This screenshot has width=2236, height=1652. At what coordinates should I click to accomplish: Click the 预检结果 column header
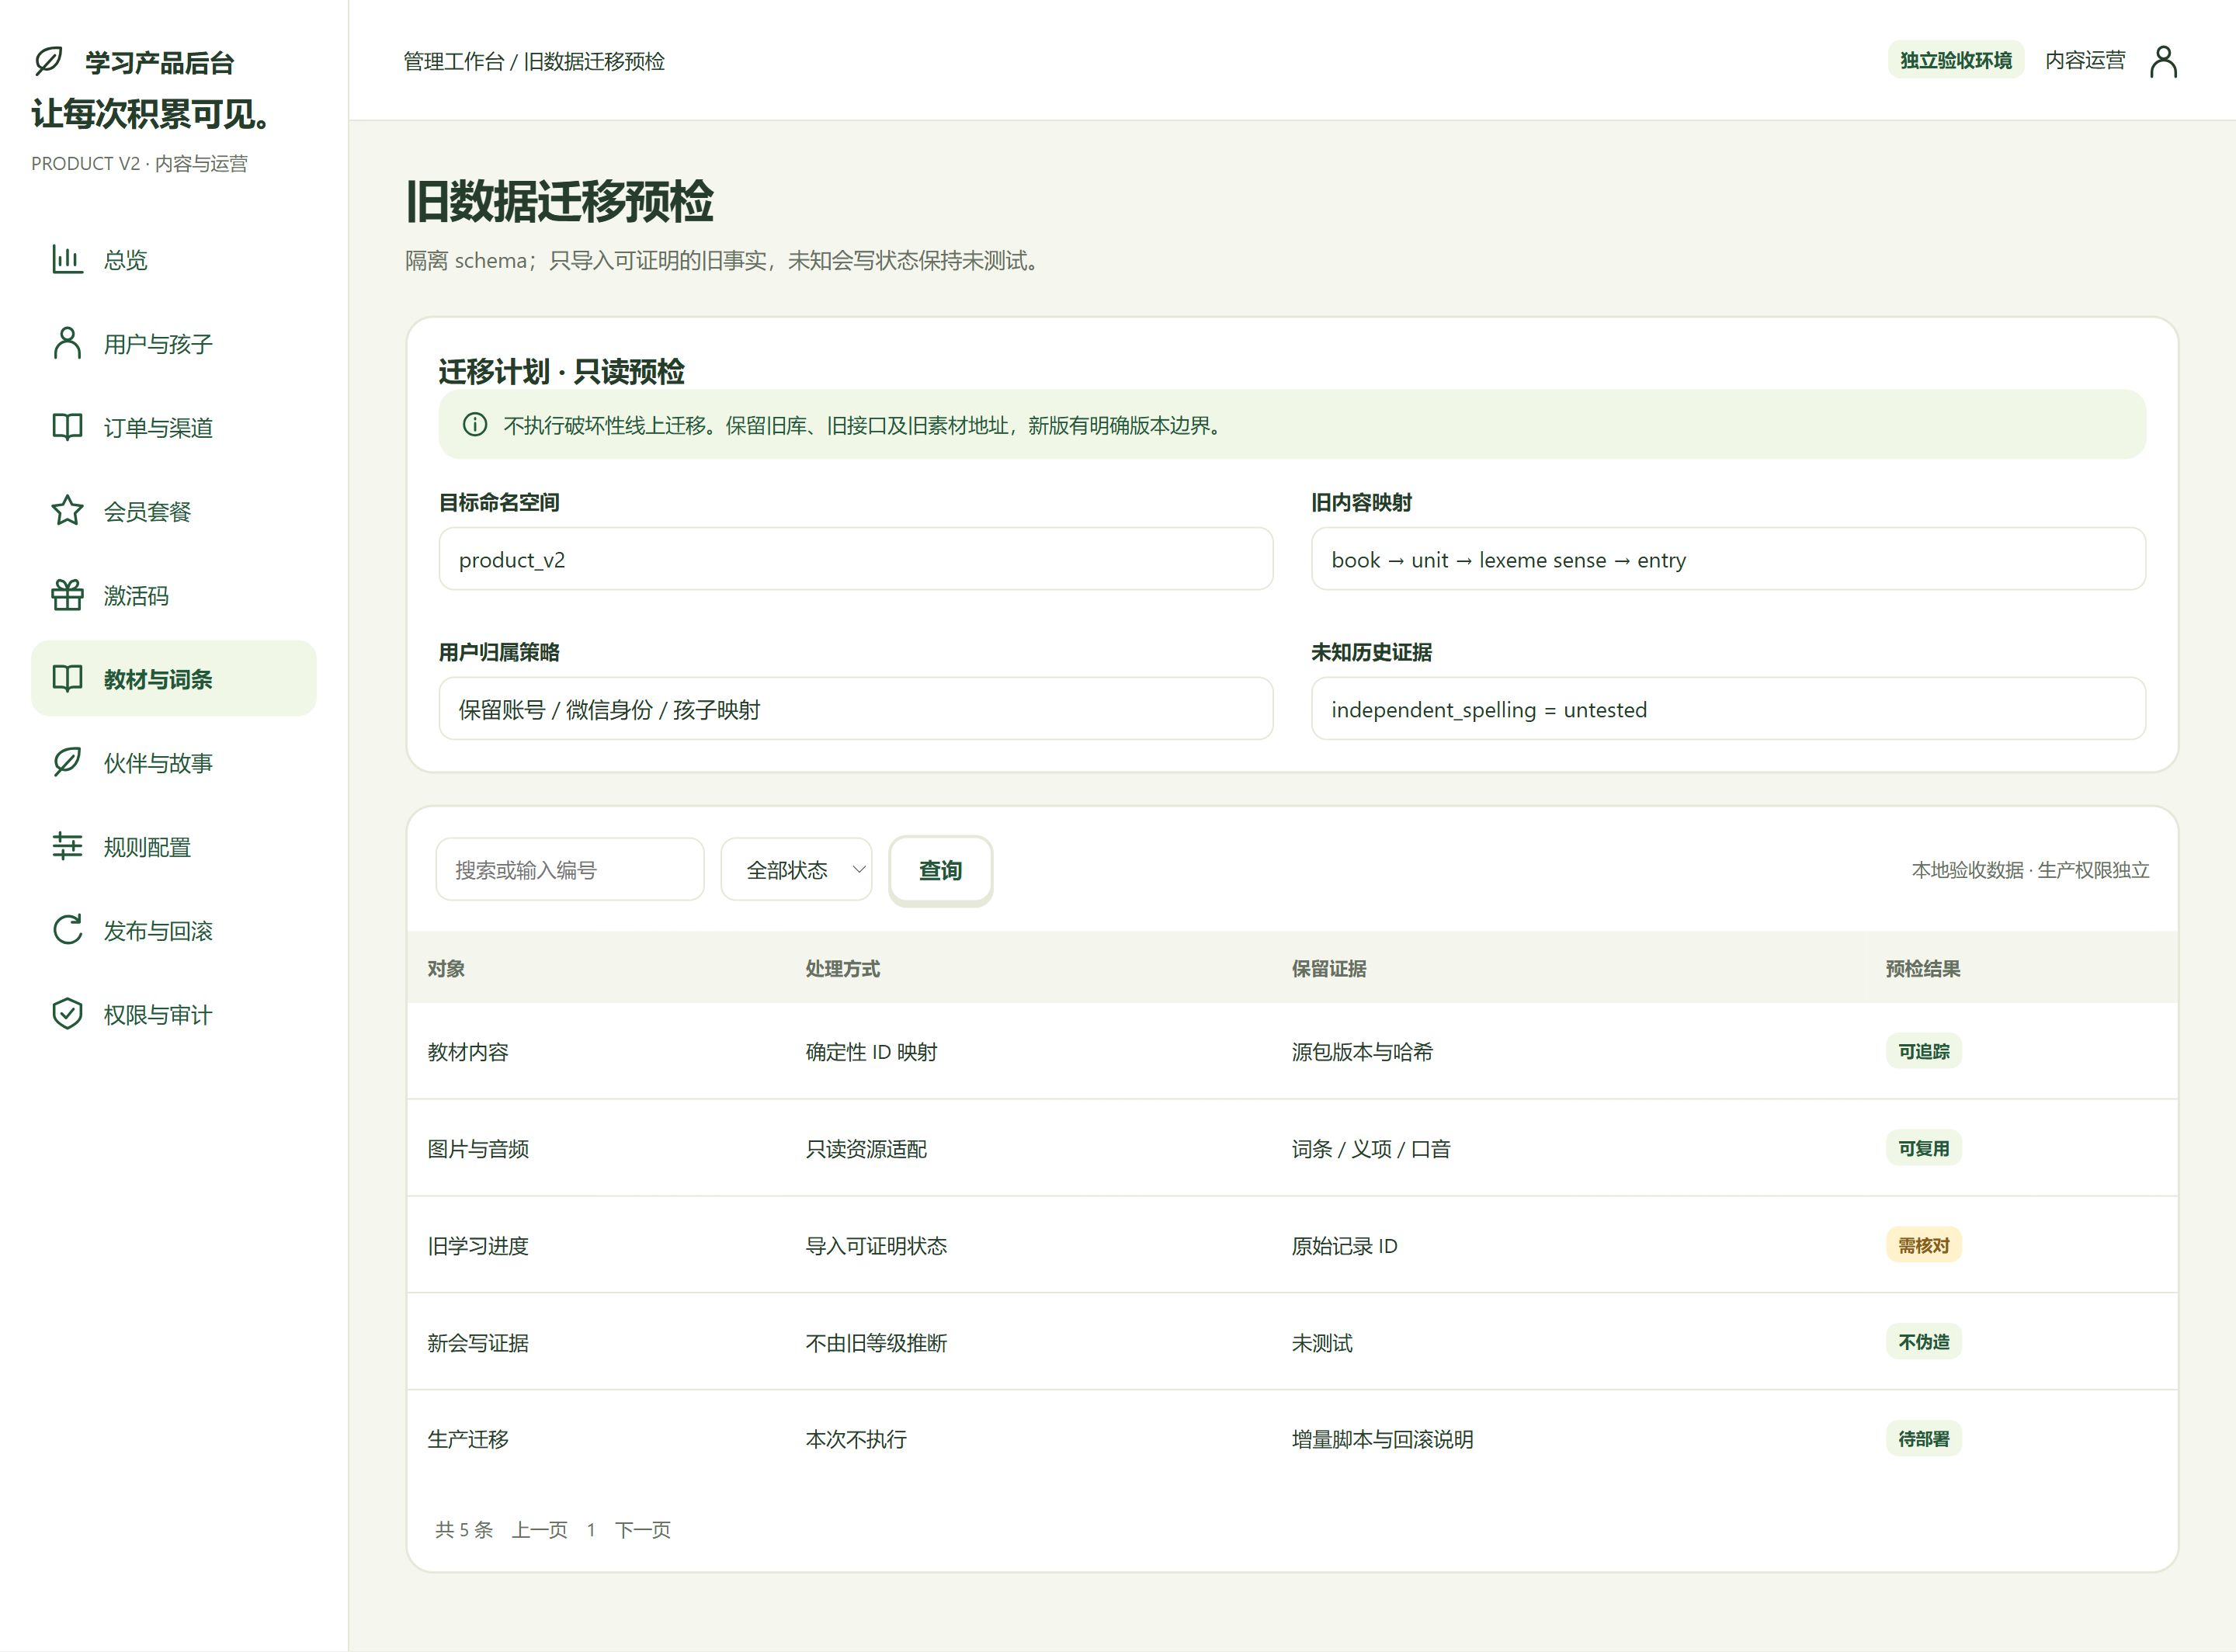click(x=1923, y=968)
